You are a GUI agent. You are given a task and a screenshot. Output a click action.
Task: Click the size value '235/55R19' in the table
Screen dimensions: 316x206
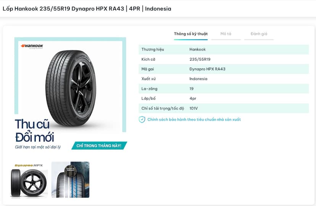click(200, 59)
